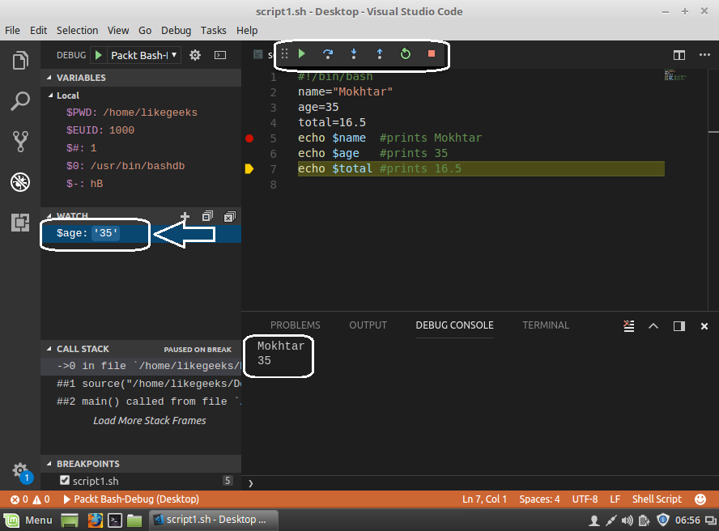The width and height of the screenshot is (719, 531).
Task: Open the Explorer view in activity bar
Action: pyautogui.click(x=20, y=61)
